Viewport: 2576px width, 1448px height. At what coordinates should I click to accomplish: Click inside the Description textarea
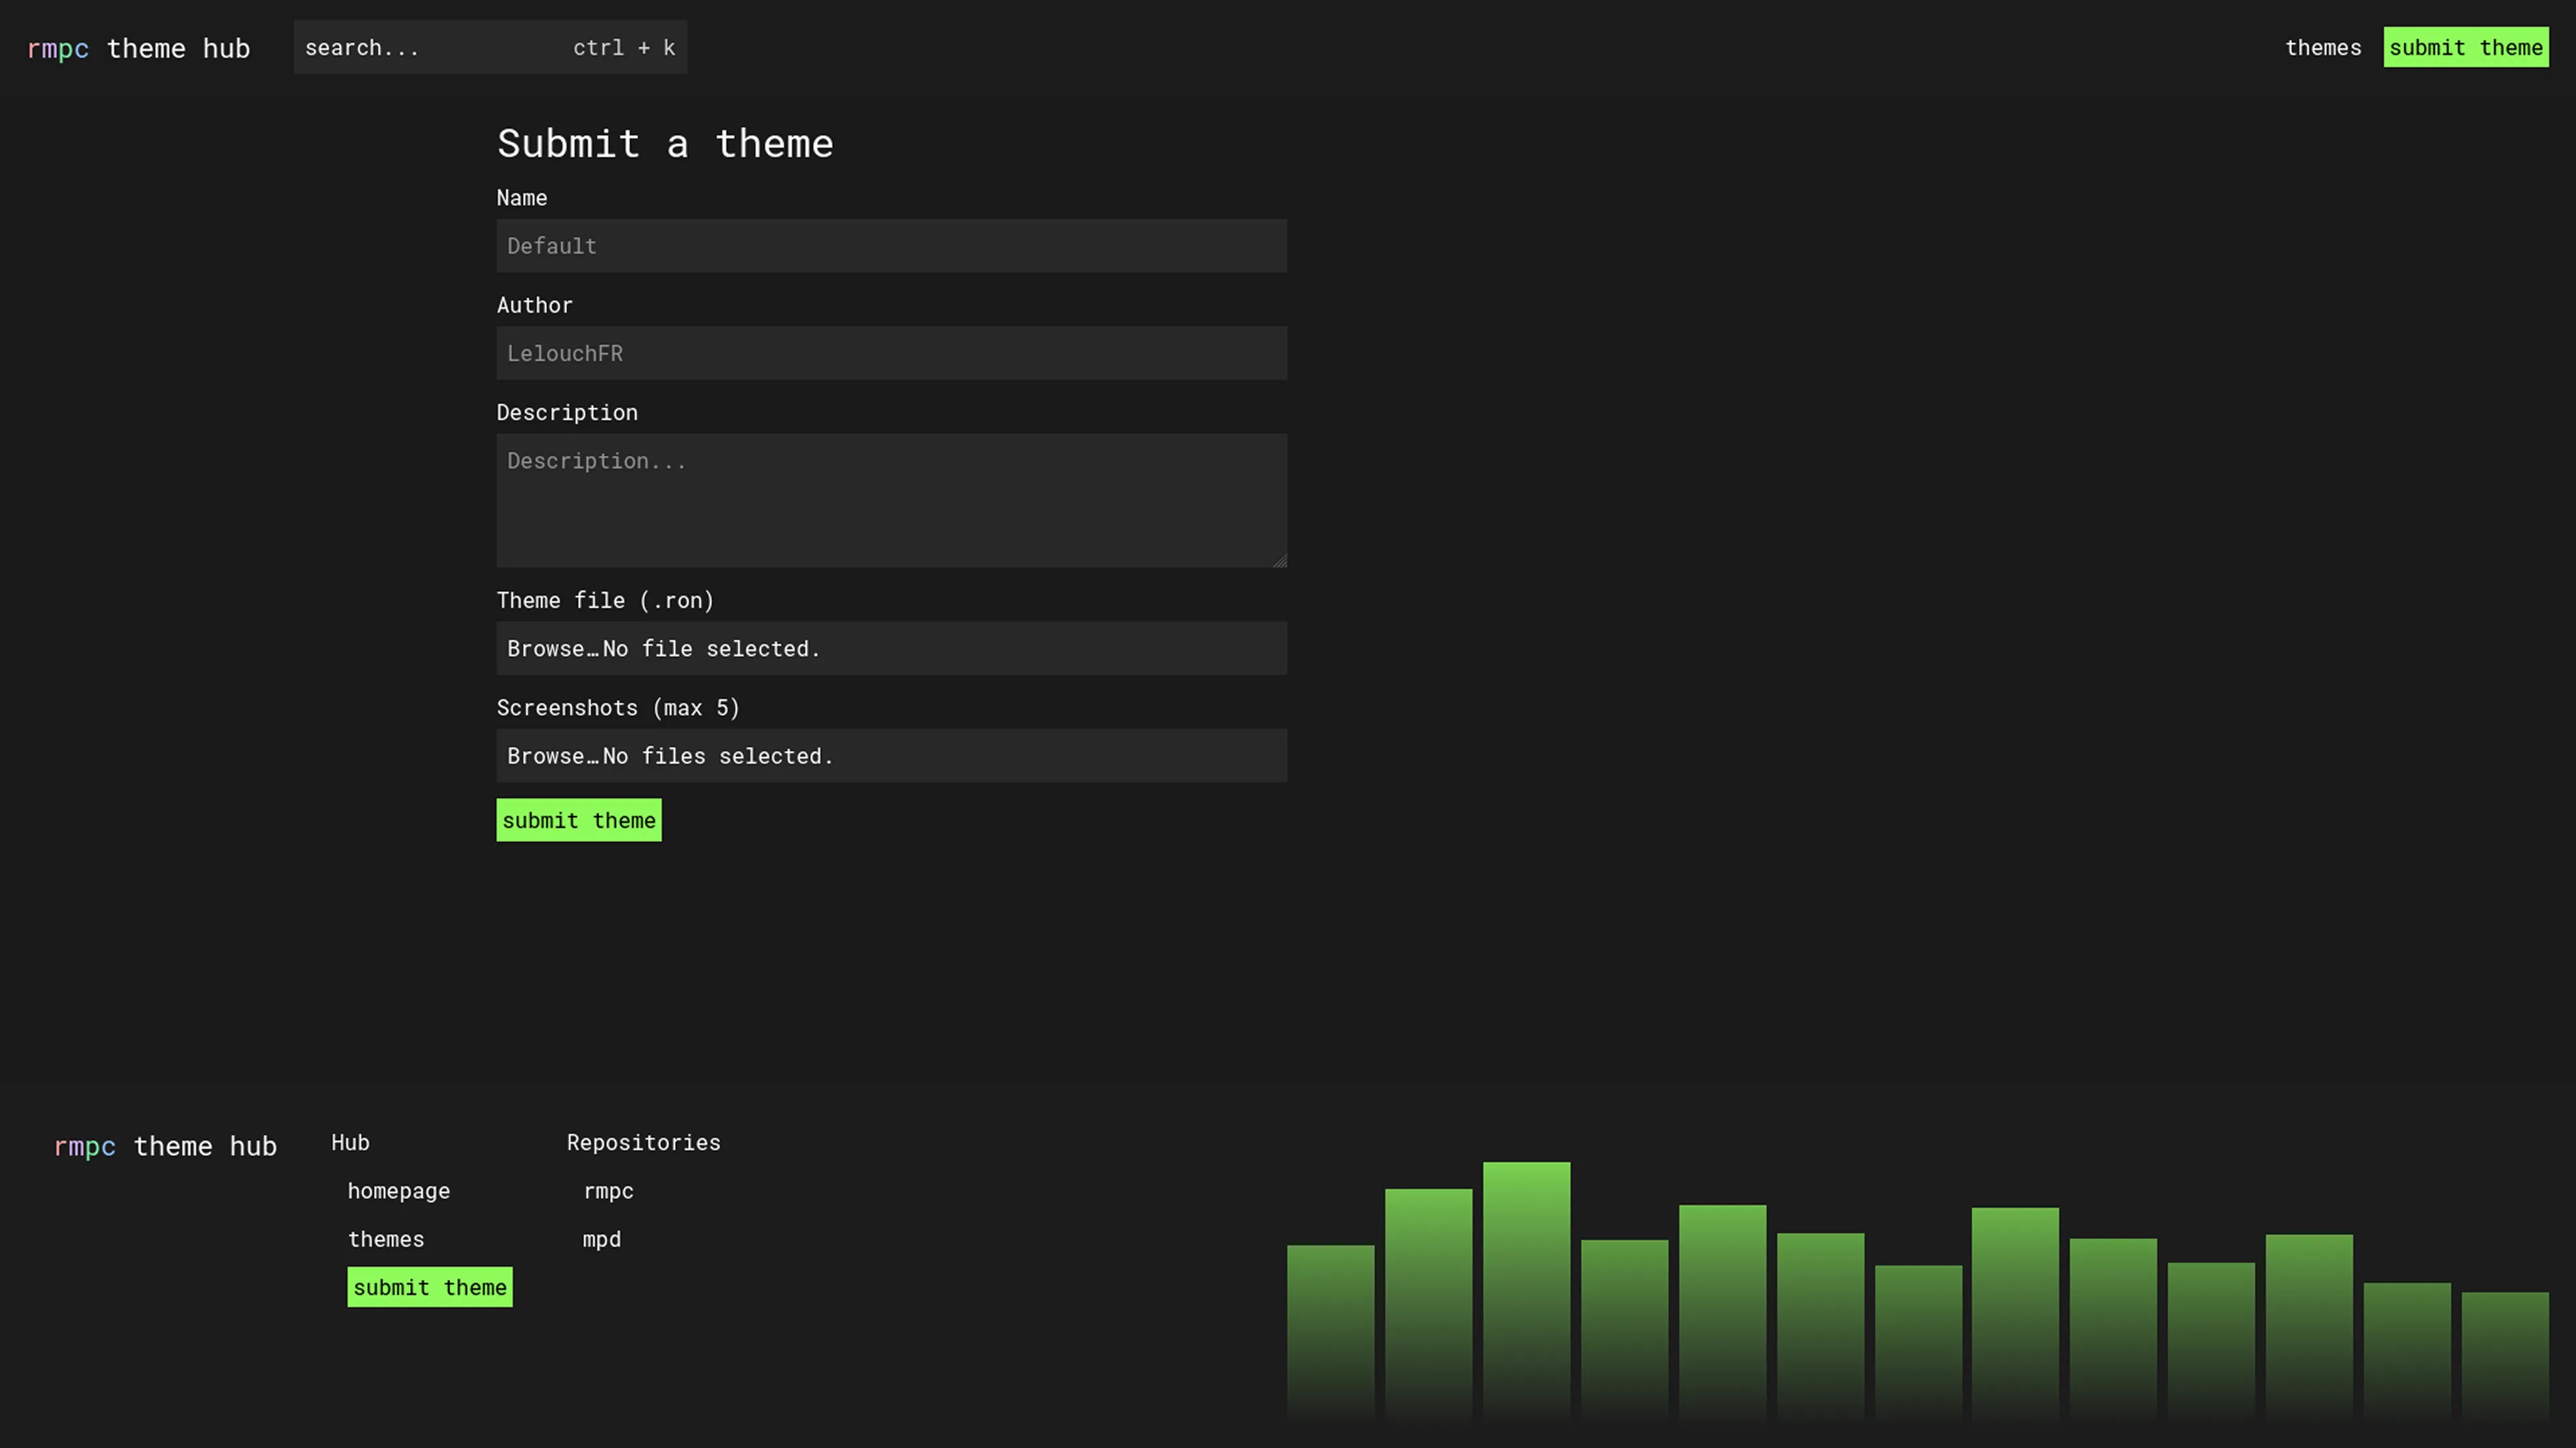point(891,500)
